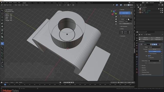Click the Offset value slider
The width and height of the screenshot is (164, 92).
(x=154, y=51)
